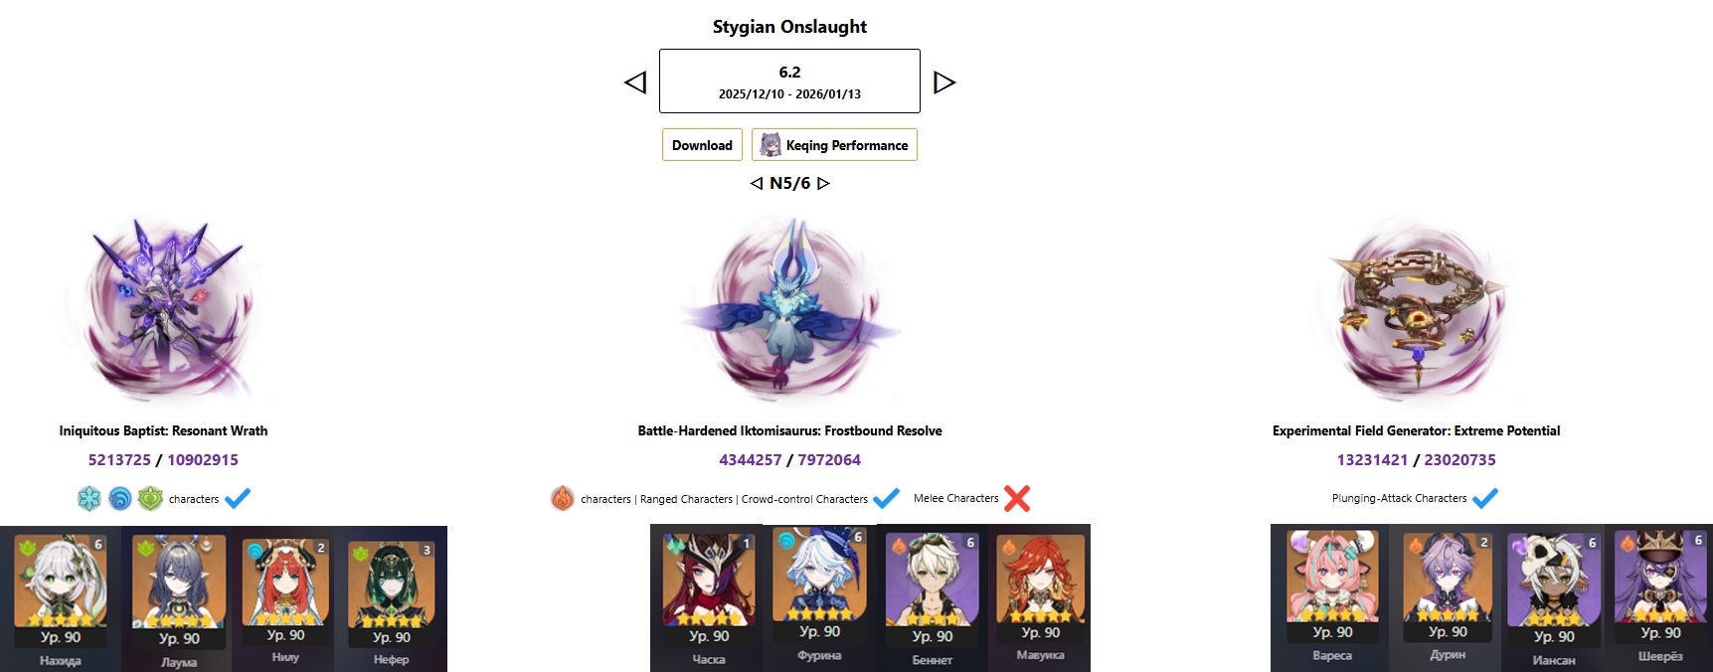Click the Nahida character card
Image resolution: width=1713 pixels, height=672 pixels.
61,598
